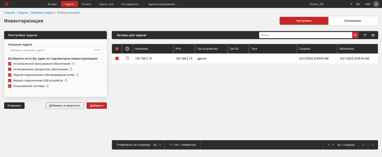This screenshot has height=157, width=382.
Task: Click help icon beside 'Установленное программное обеспечение'
Action: click(73, 64)
